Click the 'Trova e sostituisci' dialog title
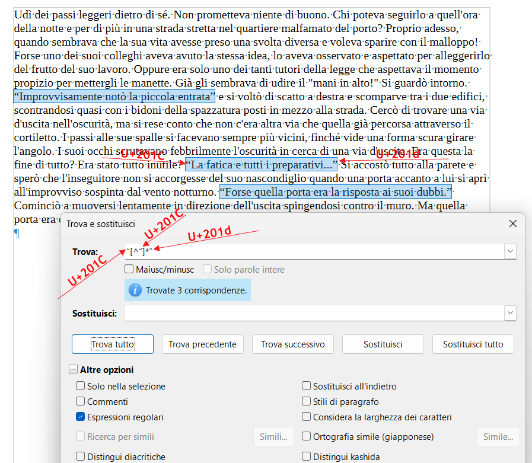This screenshot has width=532, height=463. pos(101,224)
